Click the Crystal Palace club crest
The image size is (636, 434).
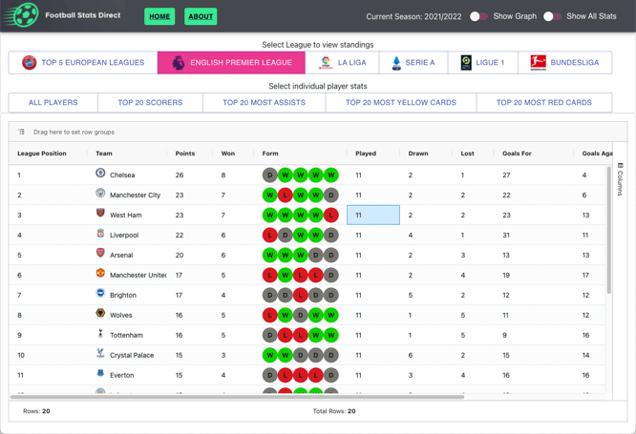pyautogui.click(x=100, y=353)
